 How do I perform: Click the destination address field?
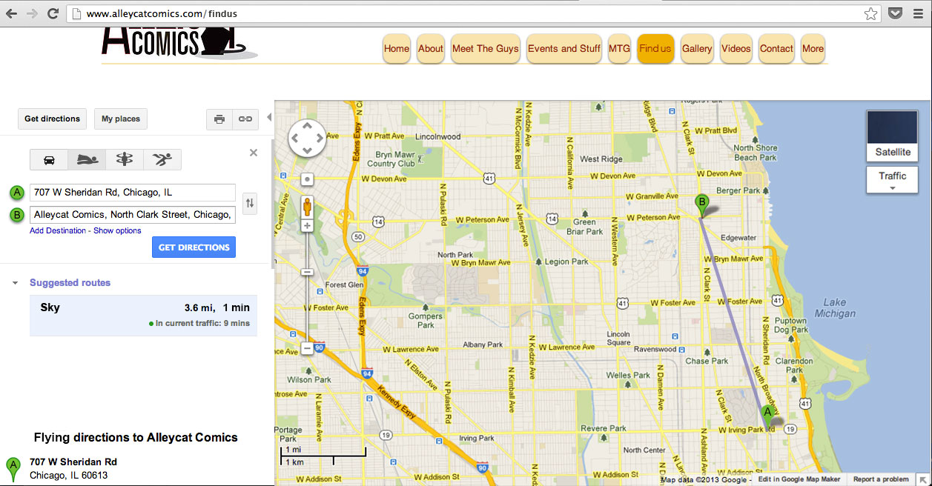click(x=133, y=215)
